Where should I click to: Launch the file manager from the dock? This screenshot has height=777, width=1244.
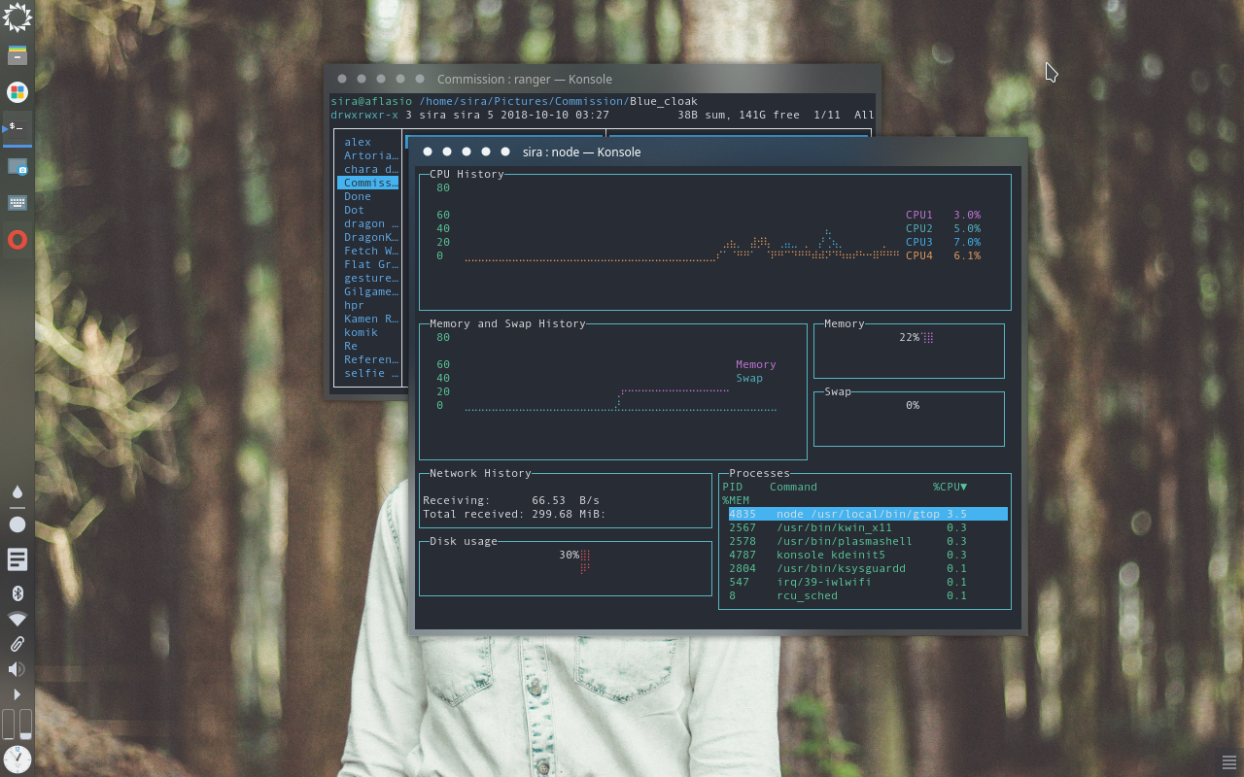pos(17,55)
